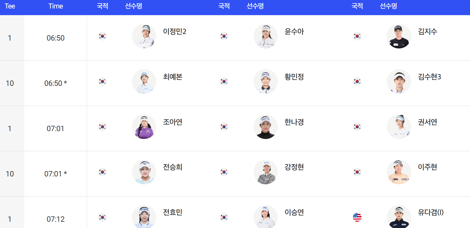Click the Time column header

click(55, 6)
